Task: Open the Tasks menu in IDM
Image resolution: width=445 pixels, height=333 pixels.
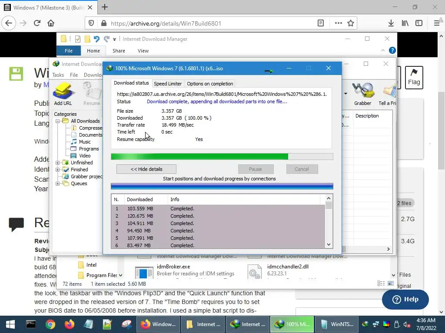Action: point(58,75)
